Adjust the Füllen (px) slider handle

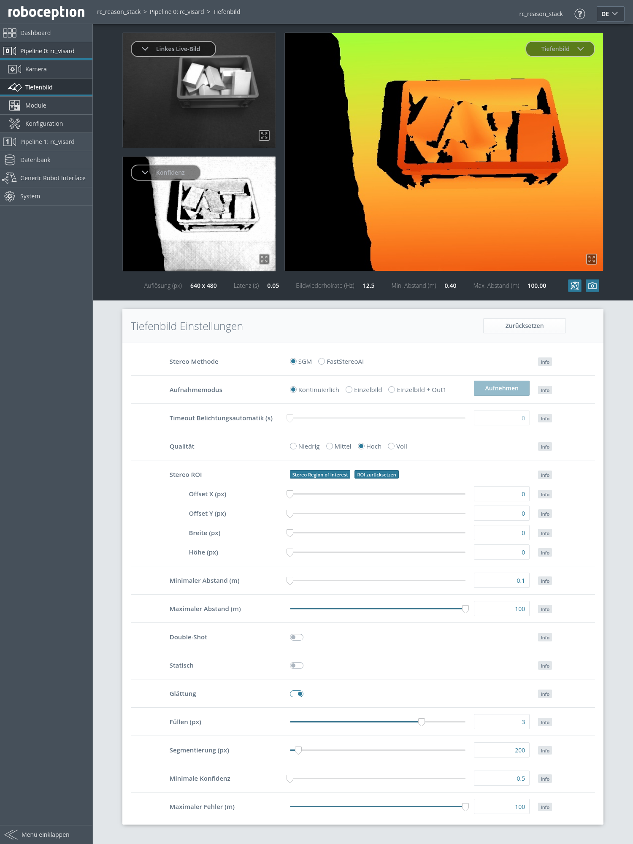[x=421, y=722]
